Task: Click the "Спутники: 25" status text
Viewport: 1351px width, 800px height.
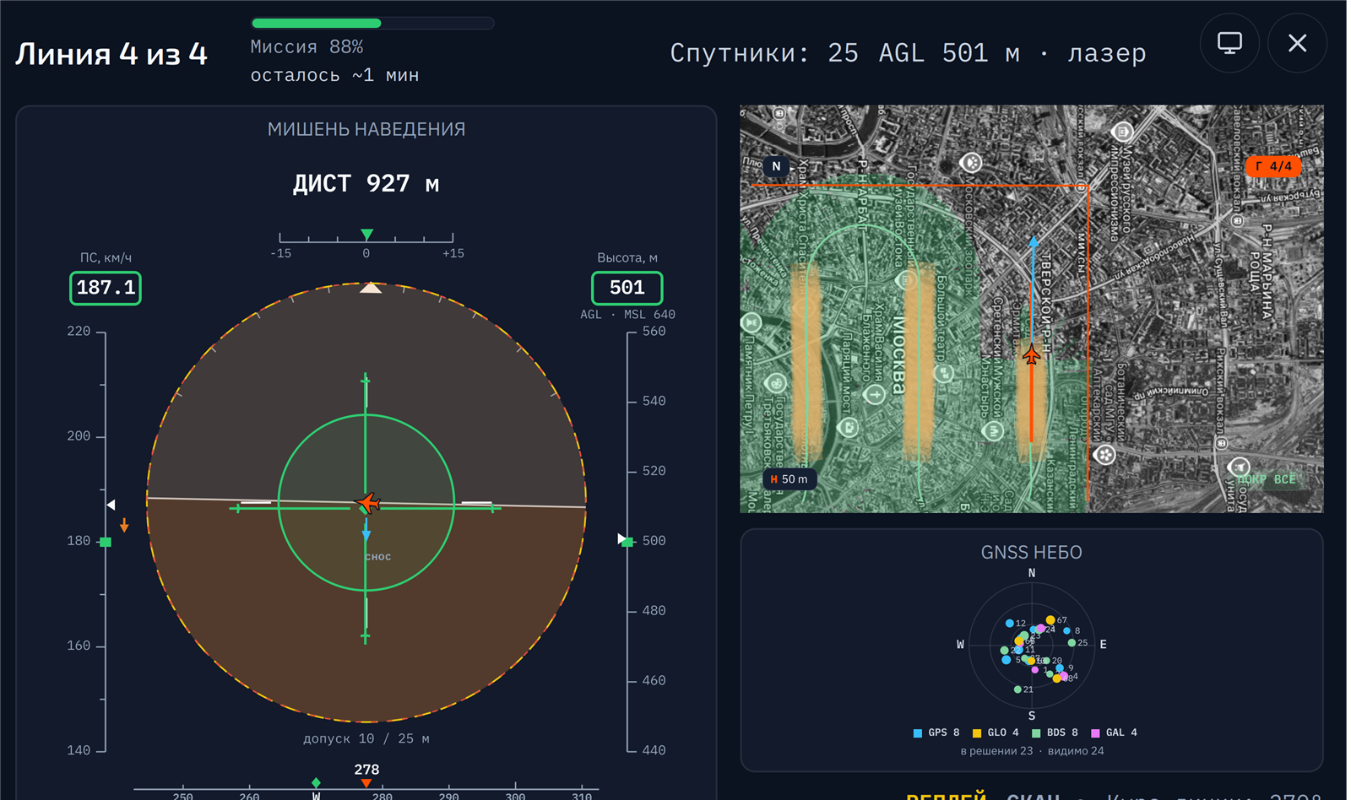Action: [764, 53]
